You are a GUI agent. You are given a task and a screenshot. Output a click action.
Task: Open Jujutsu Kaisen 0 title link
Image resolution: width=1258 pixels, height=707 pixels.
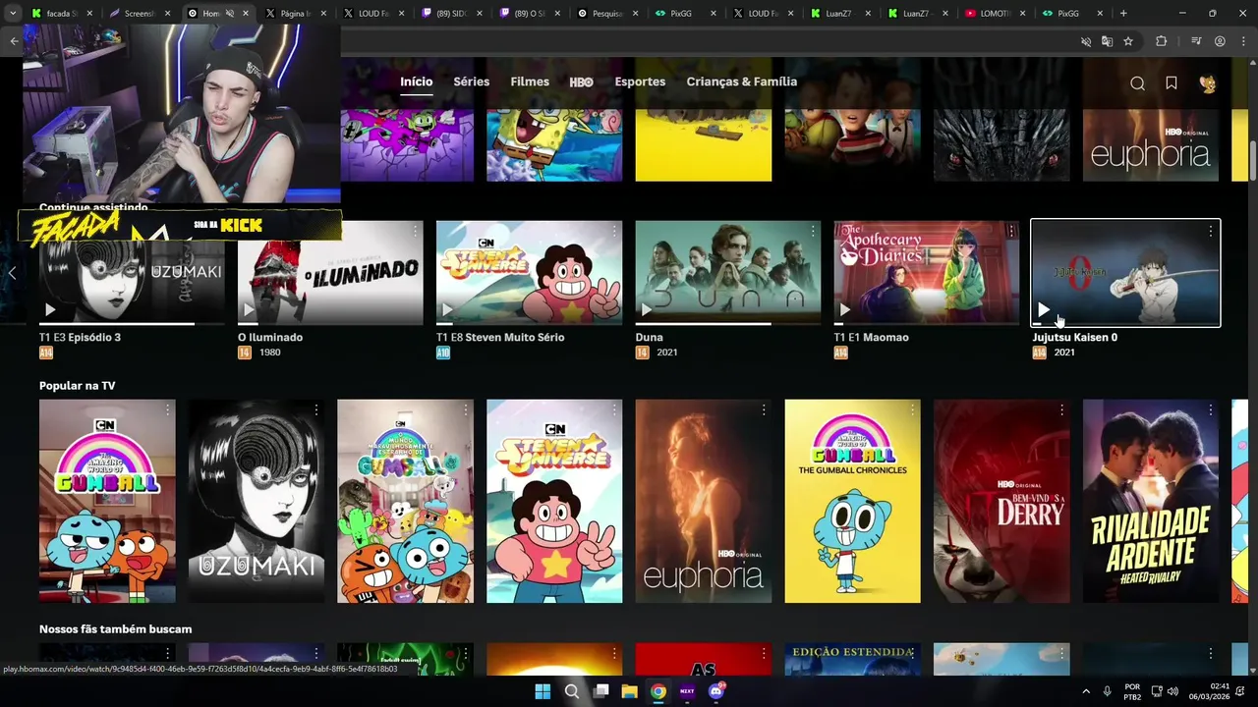coord(1074,337)
